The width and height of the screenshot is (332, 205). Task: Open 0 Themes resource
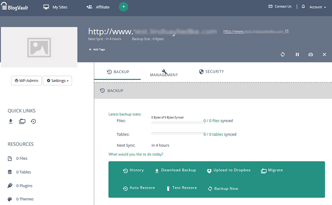click(x=21, y=199)
